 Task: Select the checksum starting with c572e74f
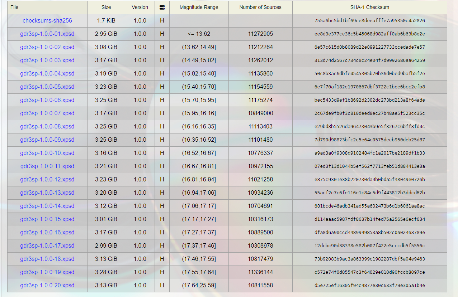tap(370, 272)
